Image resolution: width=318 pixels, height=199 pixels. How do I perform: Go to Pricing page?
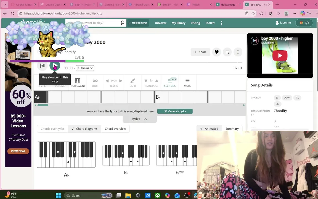point(195,23)
